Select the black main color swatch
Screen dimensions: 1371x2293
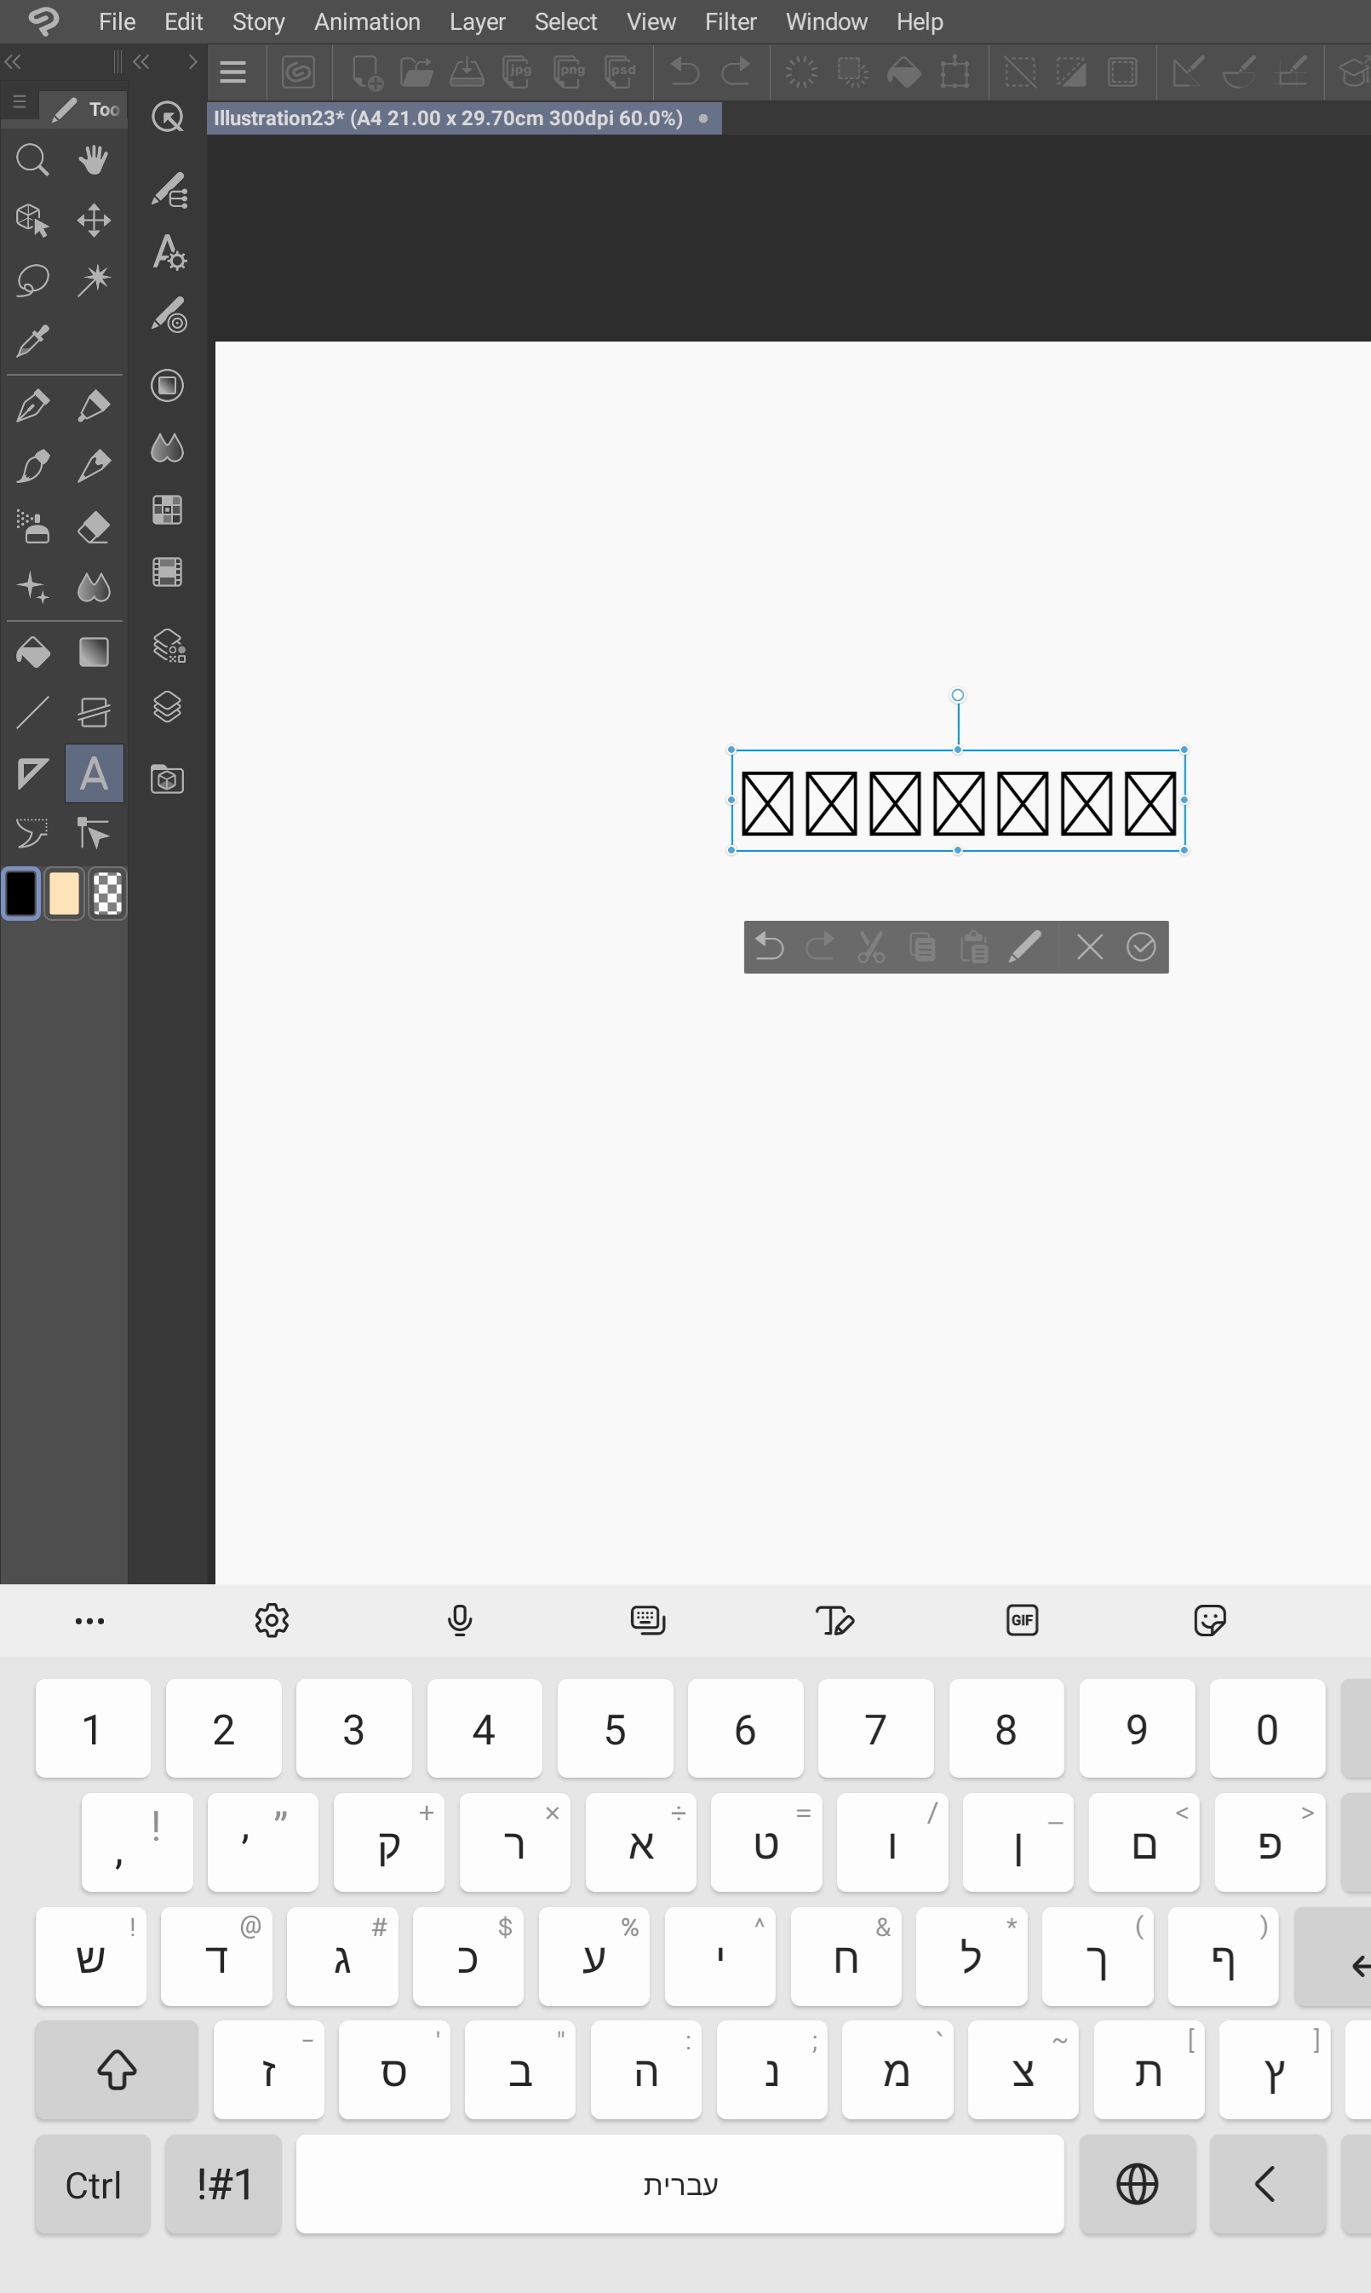21,894
